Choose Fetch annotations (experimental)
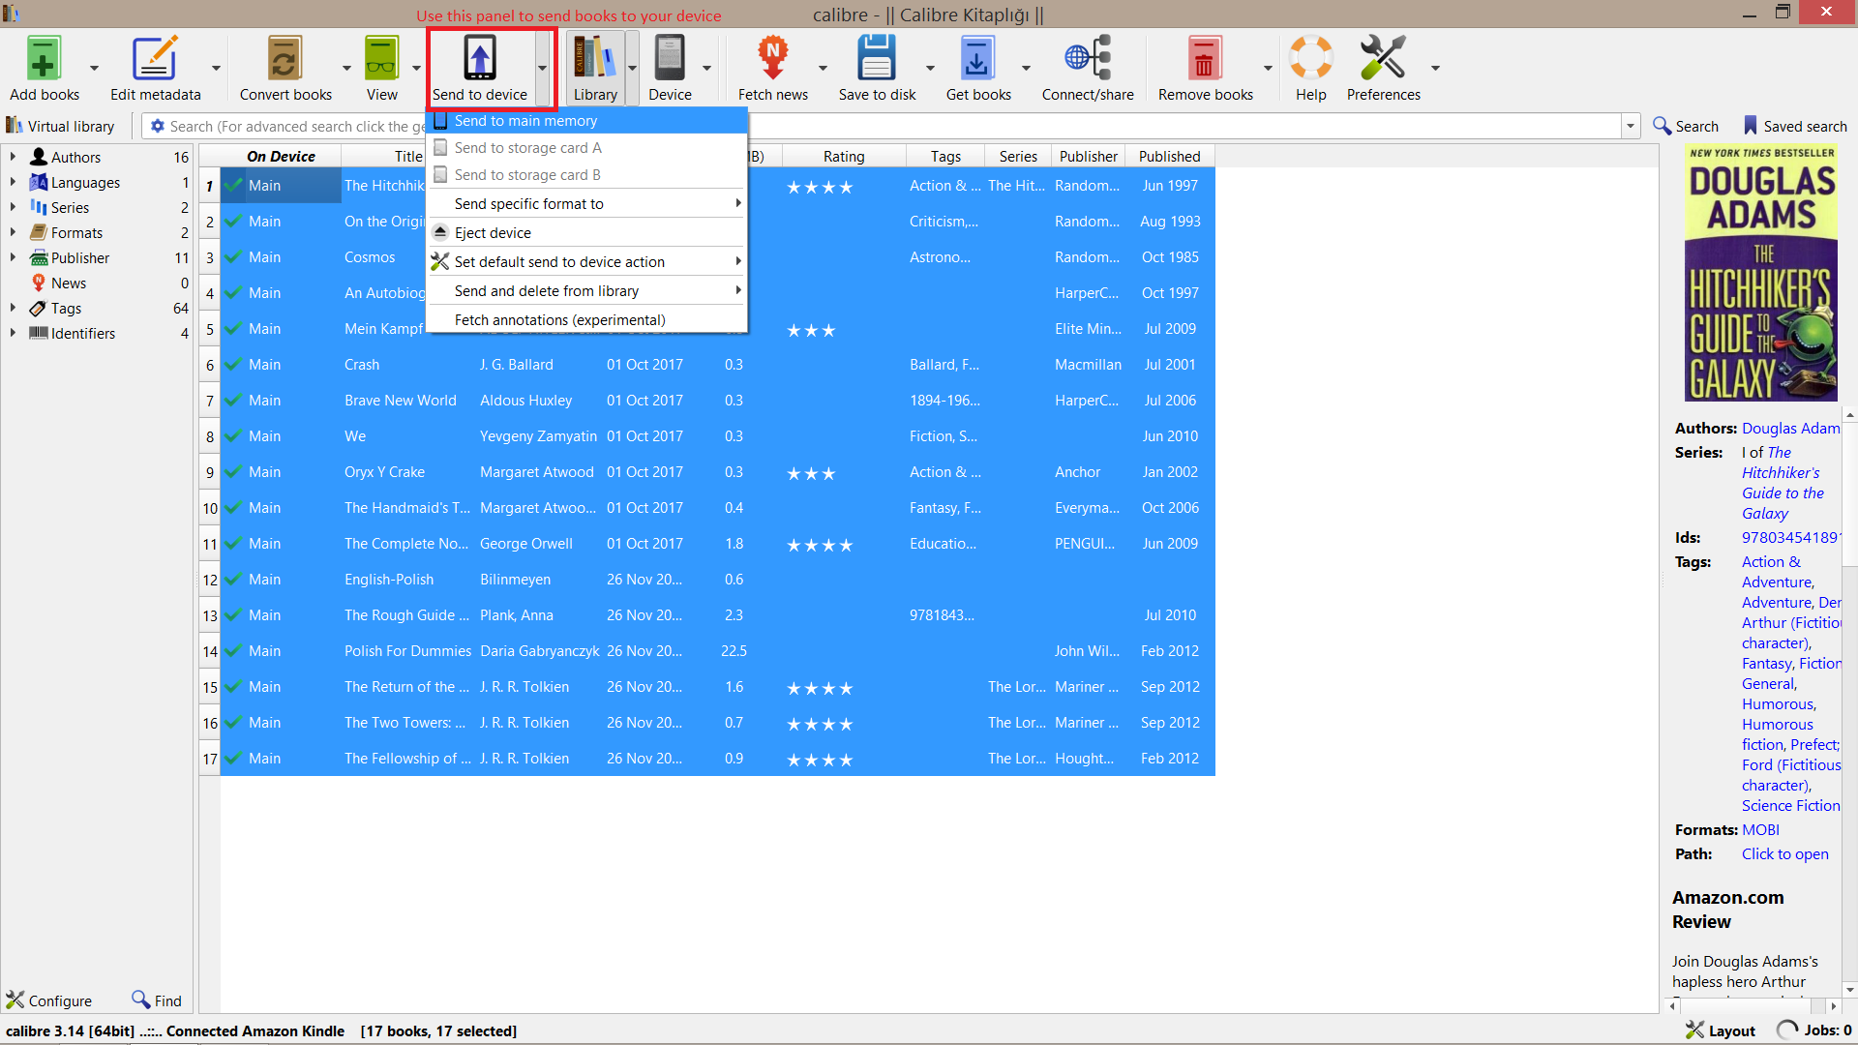 point(586,320)
